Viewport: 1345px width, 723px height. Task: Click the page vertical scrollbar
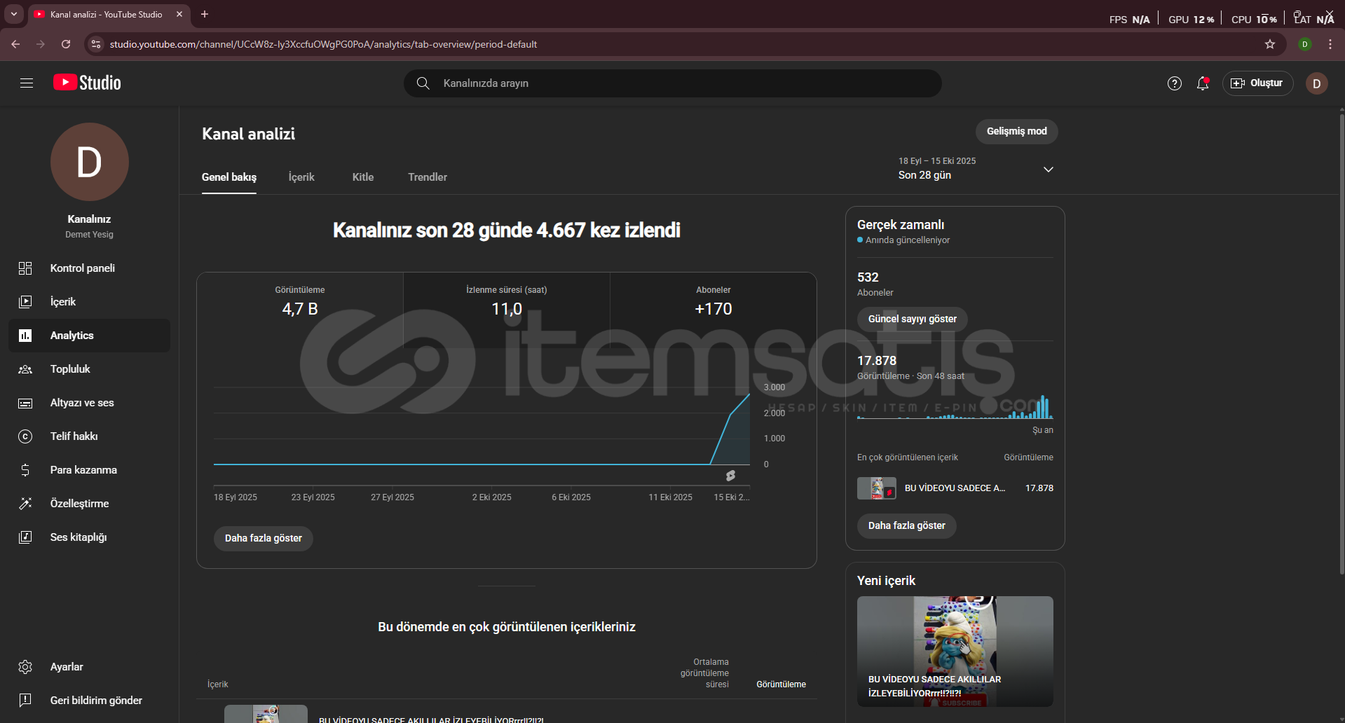pyautogui.click(x=1341, y=343)
